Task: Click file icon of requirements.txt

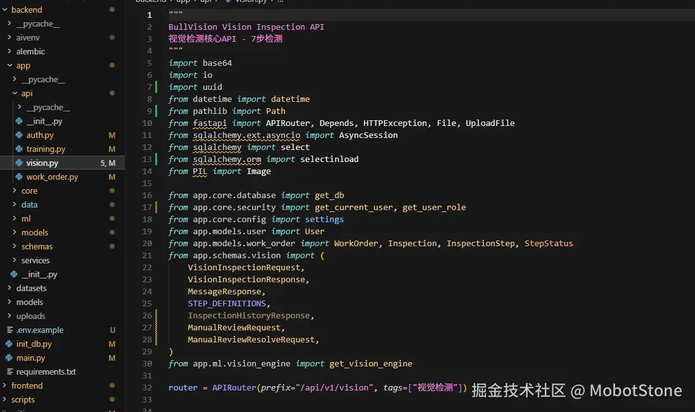Action: pos(10,371)
